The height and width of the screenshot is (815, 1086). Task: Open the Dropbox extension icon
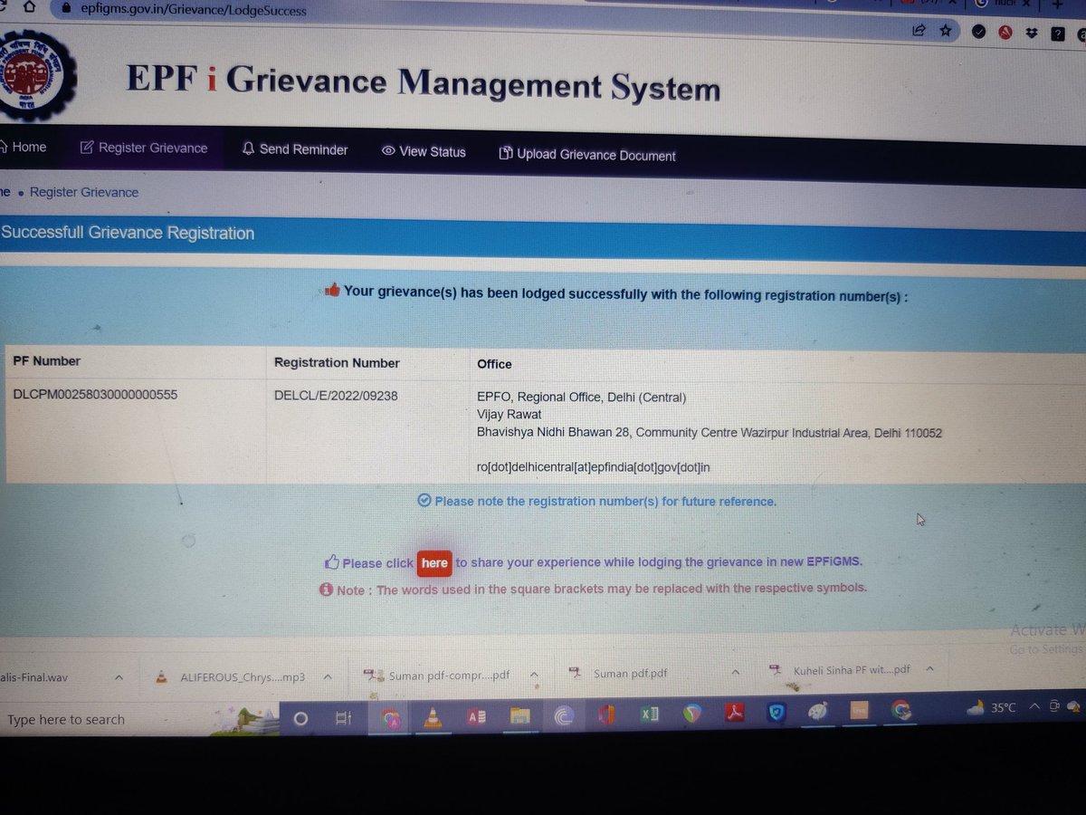click(1032, 33)
